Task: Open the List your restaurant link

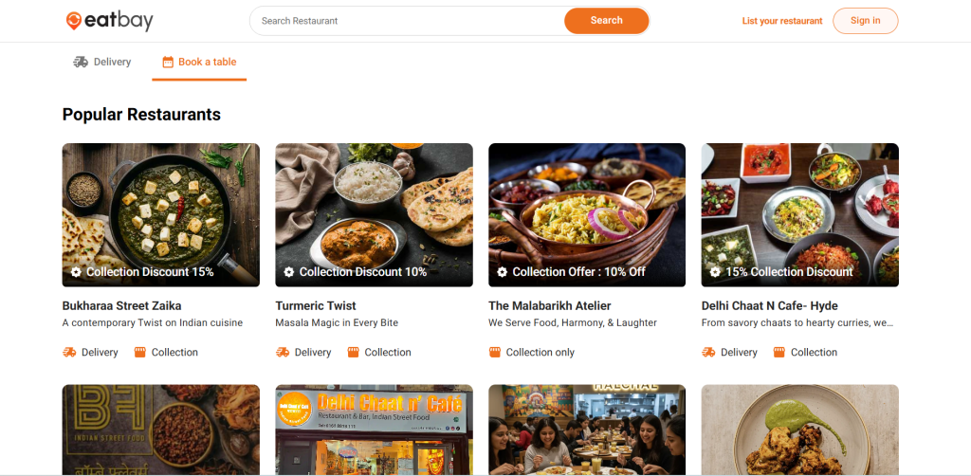Action: point(782,21)
